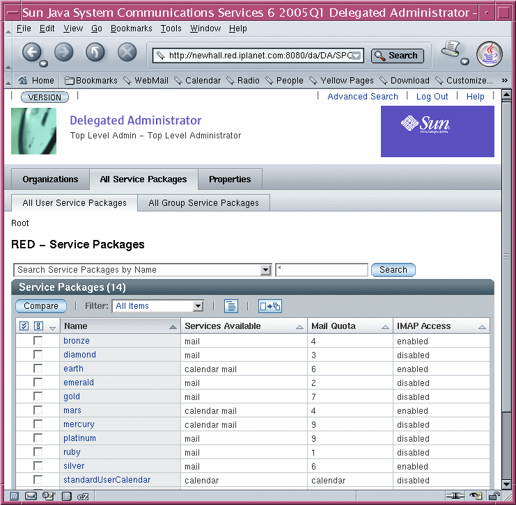Stop loading with the X stop icon

[x=127, y=52]
